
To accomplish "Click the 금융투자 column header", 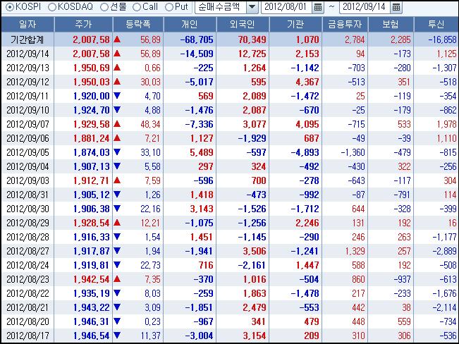I will tap(345, 24).
